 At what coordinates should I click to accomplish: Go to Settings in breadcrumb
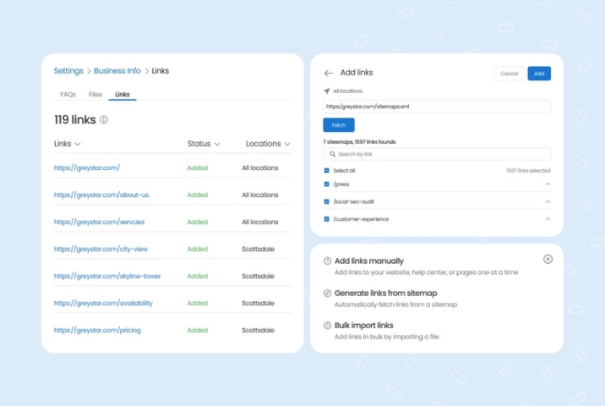tap(68, 71)
